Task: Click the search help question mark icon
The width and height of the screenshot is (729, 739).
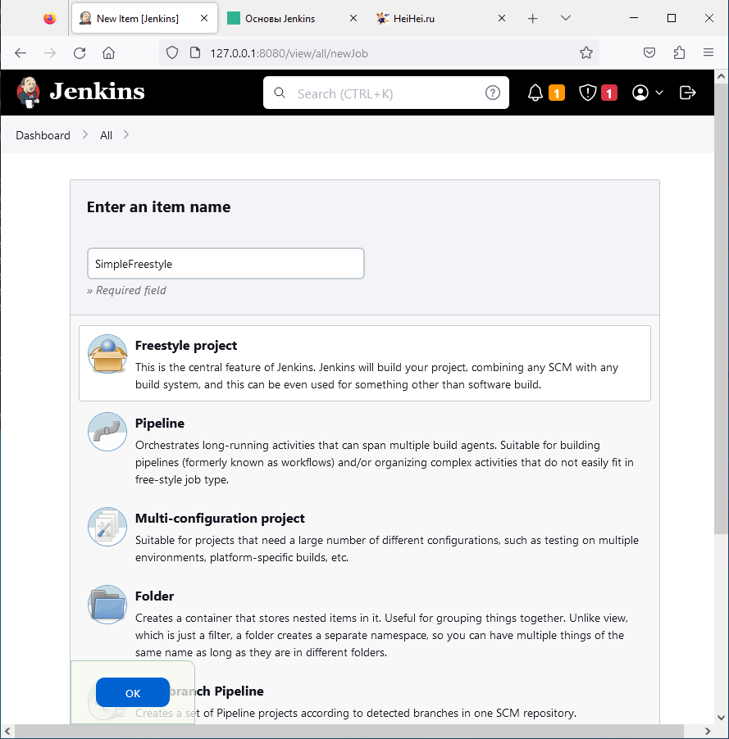Action: tap(493, 93)
